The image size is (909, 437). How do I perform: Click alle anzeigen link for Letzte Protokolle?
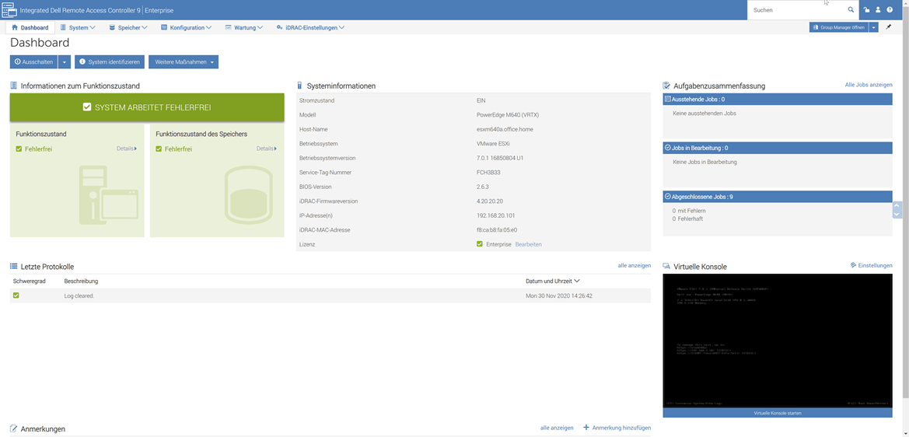click(x=635, y=265)
